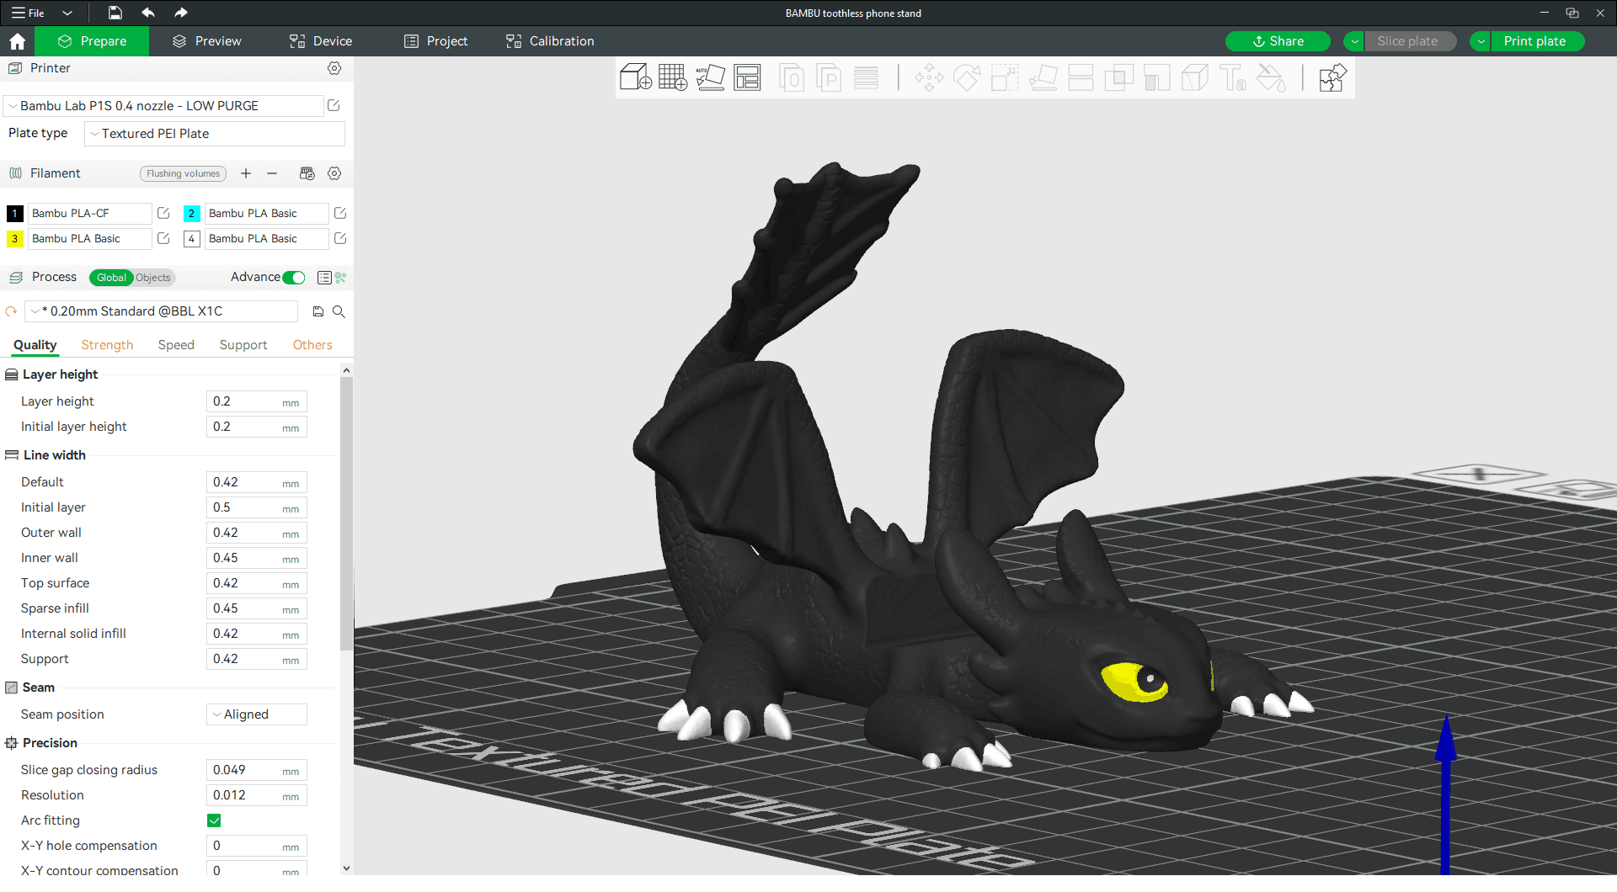The width and height of the screenshot is (1617, 892).
Task: Click the black filament 1 color swatch
Action: 15,214
